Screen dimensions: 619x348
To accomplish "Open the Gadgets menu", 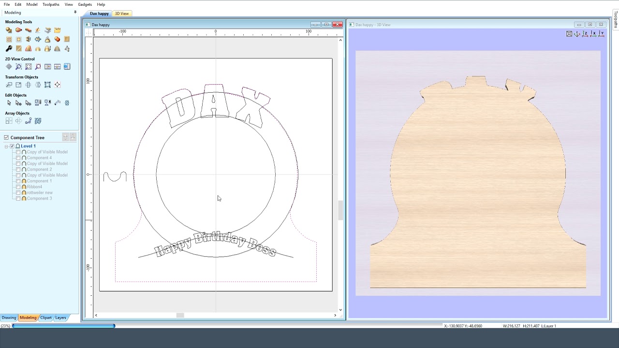I will pos(85,4).
